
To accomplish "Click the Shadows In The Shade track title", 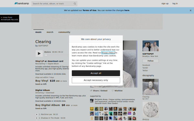I will 50,118.
